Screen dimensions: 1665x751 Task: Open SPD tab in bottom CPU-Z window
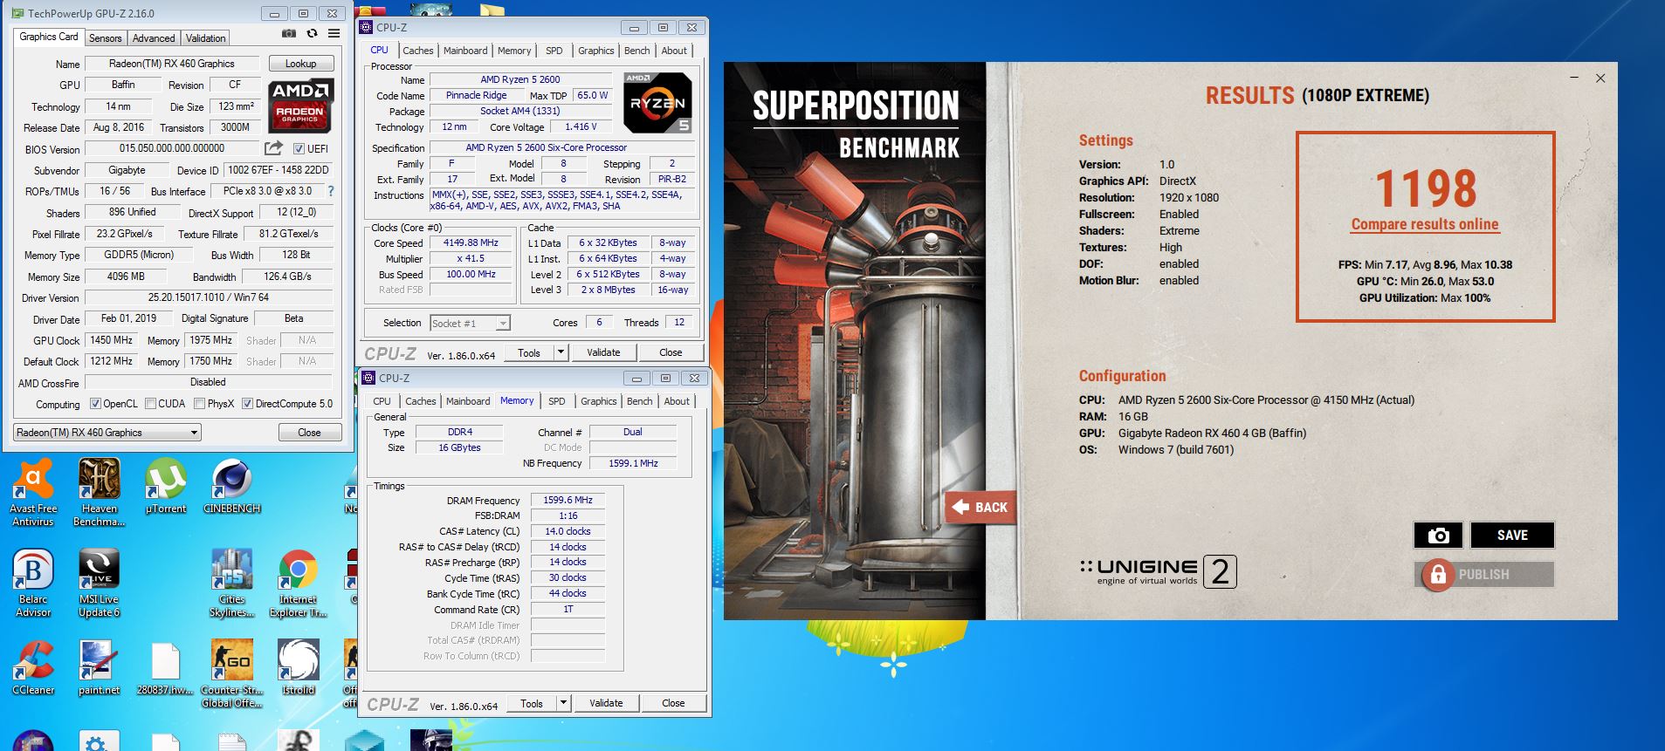pyautogui.click(x=557, y=401)
